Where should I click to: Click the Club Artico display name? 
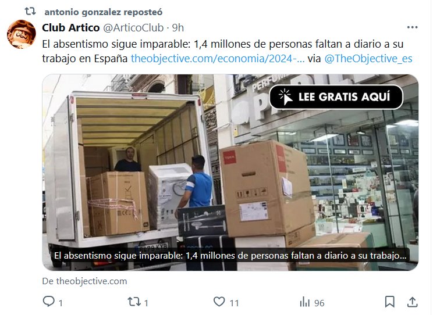click(x=70, y=27)
